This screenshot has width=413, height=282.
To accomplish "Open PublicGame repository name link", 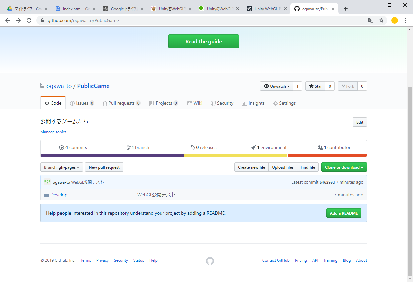I will click(x=93, y=86).
